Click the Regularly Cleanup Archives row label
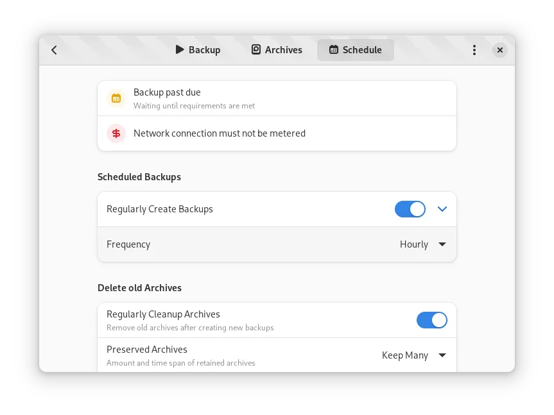The width and height of the screenshot is (554, 415). 163,314
